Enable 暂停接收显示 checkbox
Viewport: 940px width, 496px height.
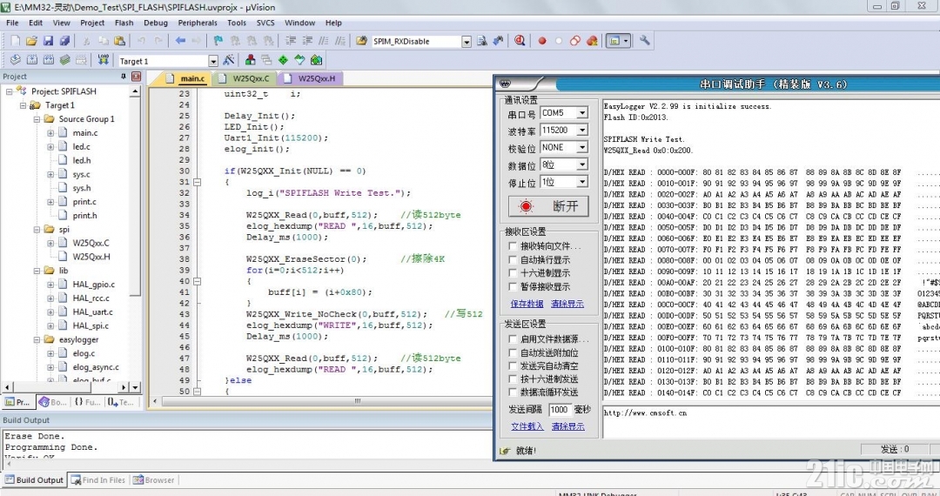[513, 287]
